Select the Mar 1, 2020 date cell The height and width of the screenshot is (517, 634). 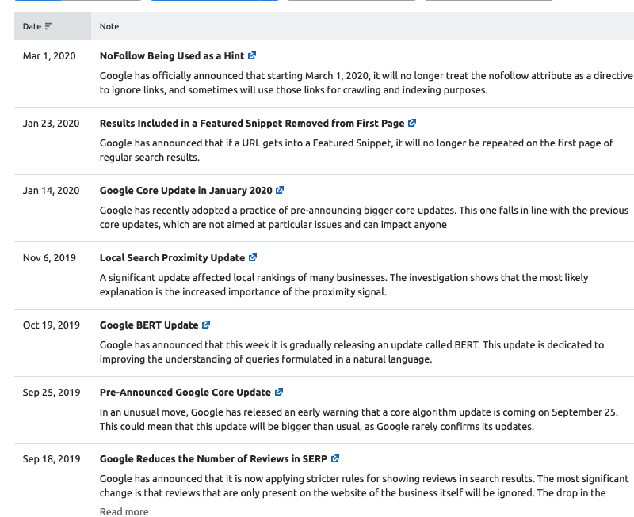49,56
